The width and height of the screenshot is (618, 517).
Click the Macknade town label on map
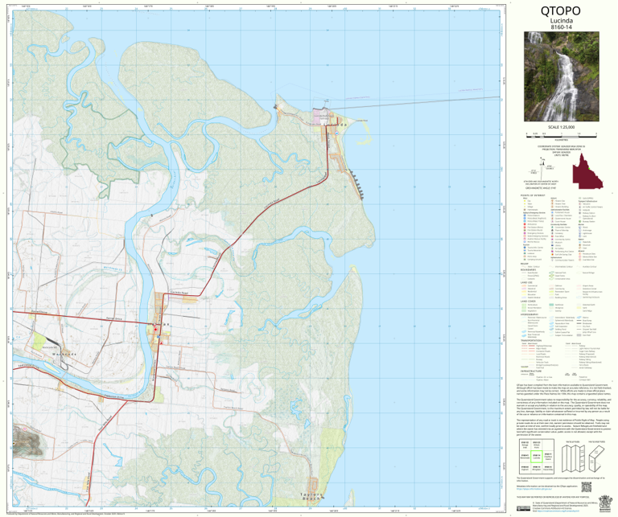click(64, 355)
